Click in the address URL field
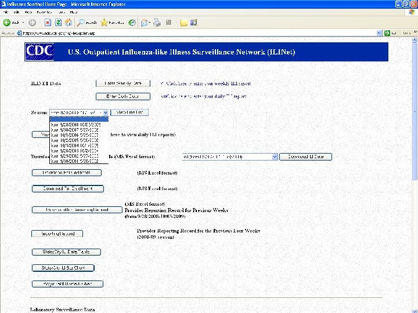 point(197,33)
